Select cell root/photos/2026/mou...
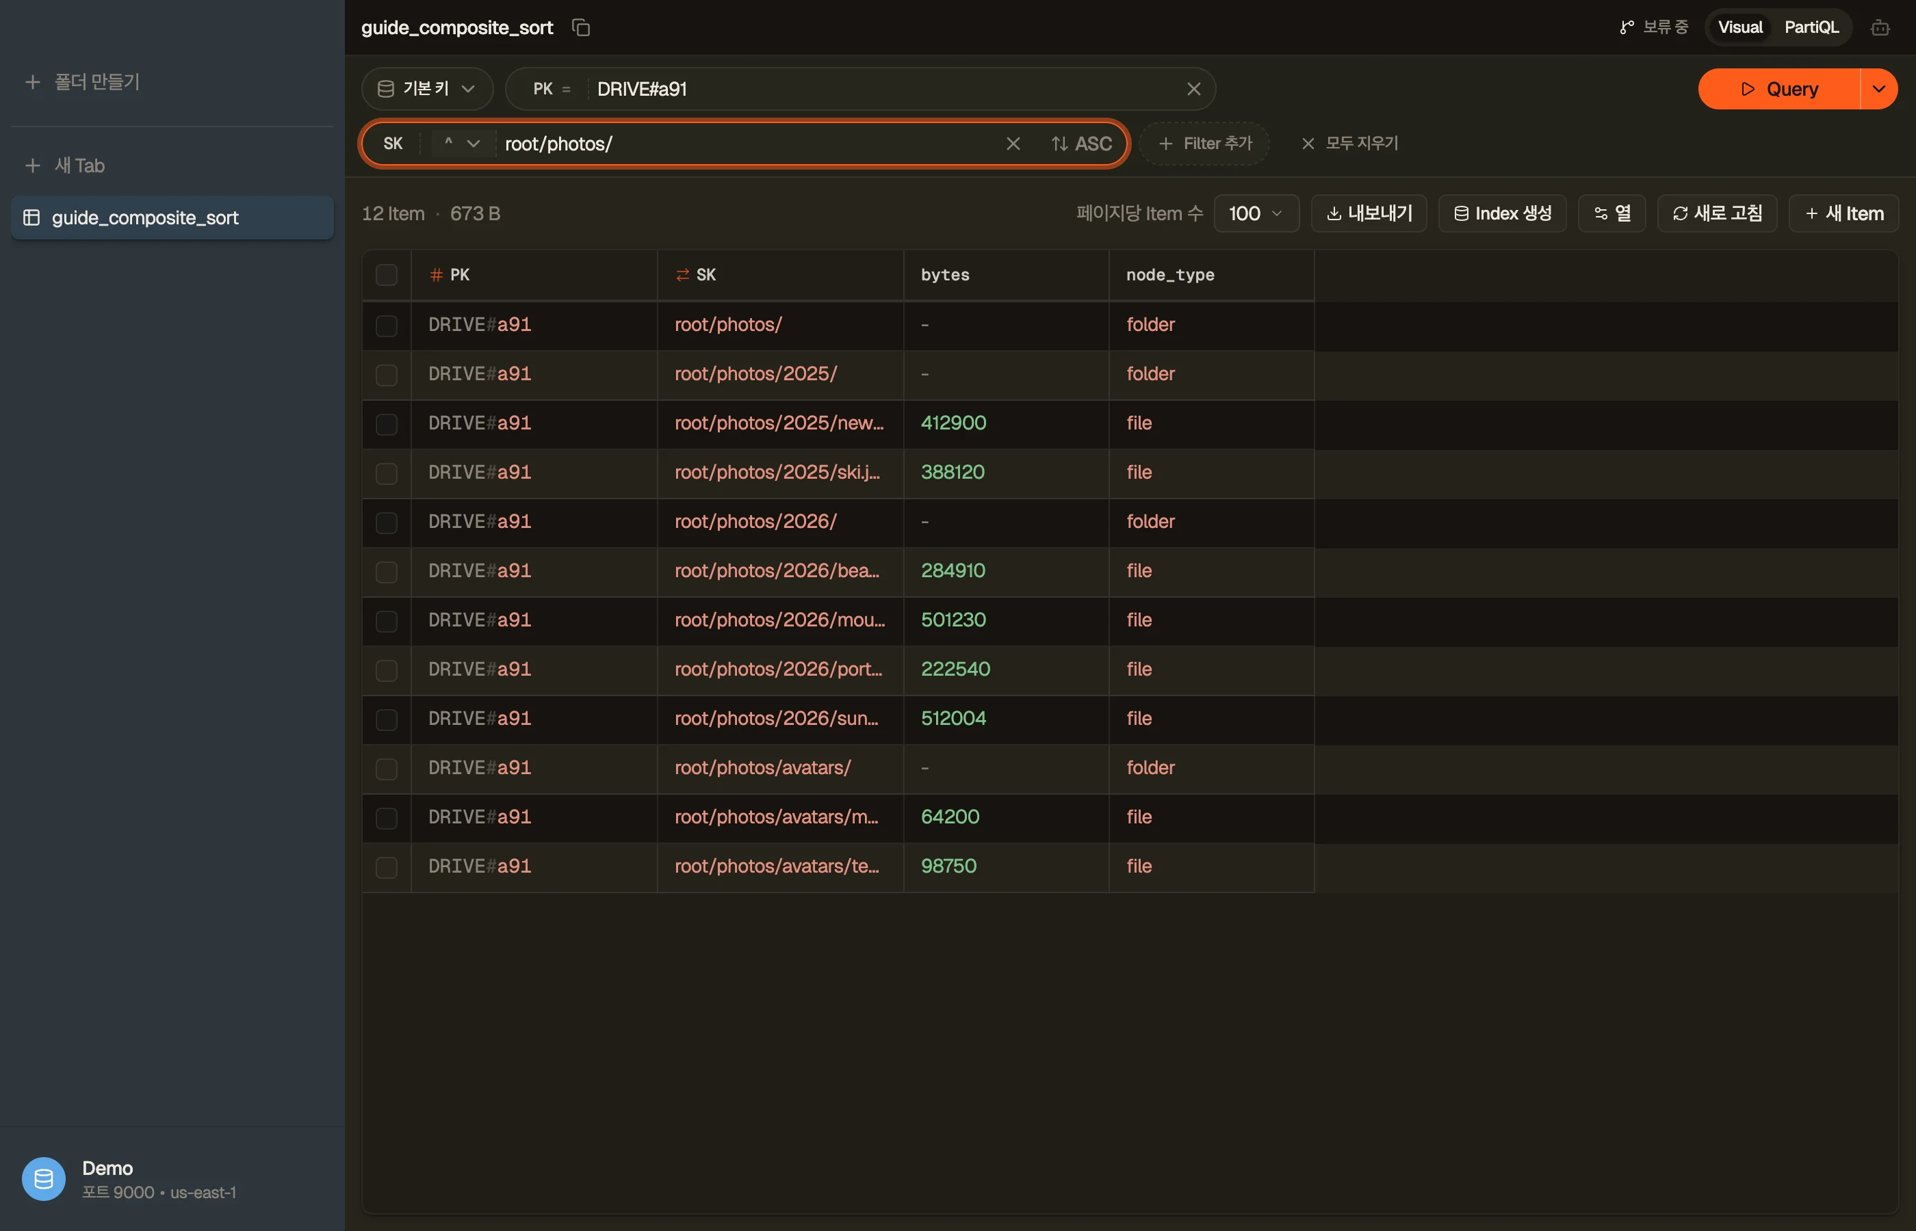The height and width of the screenshot is (1231, 1916). click(781, 620)
